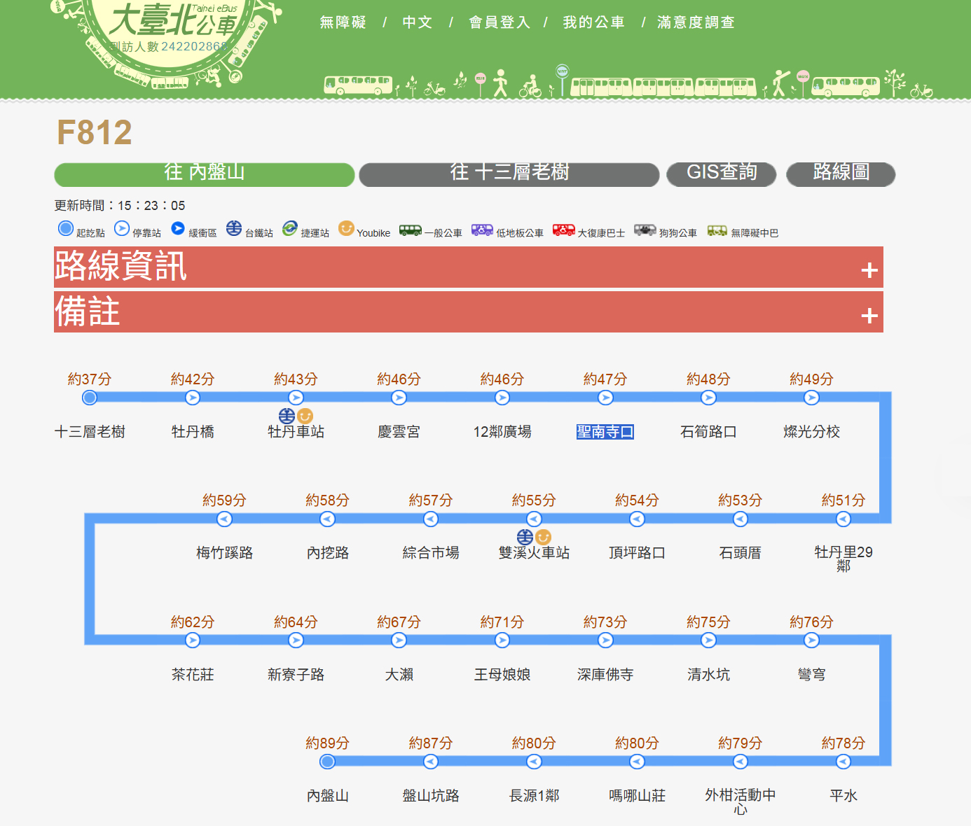971x826 pixels.
Task: Open the 無障礙 accessibility menu link
Action: [343, 22]
